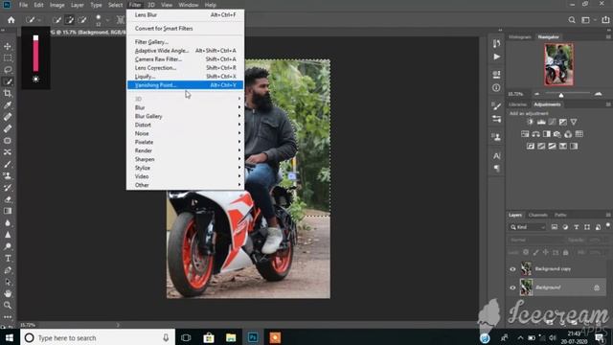This screenshot has height=345, width=613.
Task: Select the Hand tool
Action: (8, 293)
